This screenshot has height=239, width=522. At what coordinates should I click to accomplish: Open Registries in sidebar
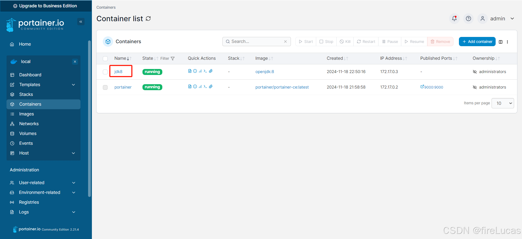43,202
